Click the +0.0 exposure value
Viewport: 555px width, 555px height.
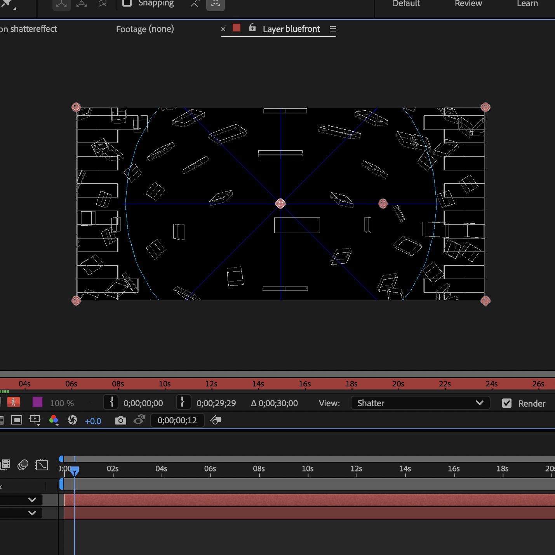coord(93,421)
